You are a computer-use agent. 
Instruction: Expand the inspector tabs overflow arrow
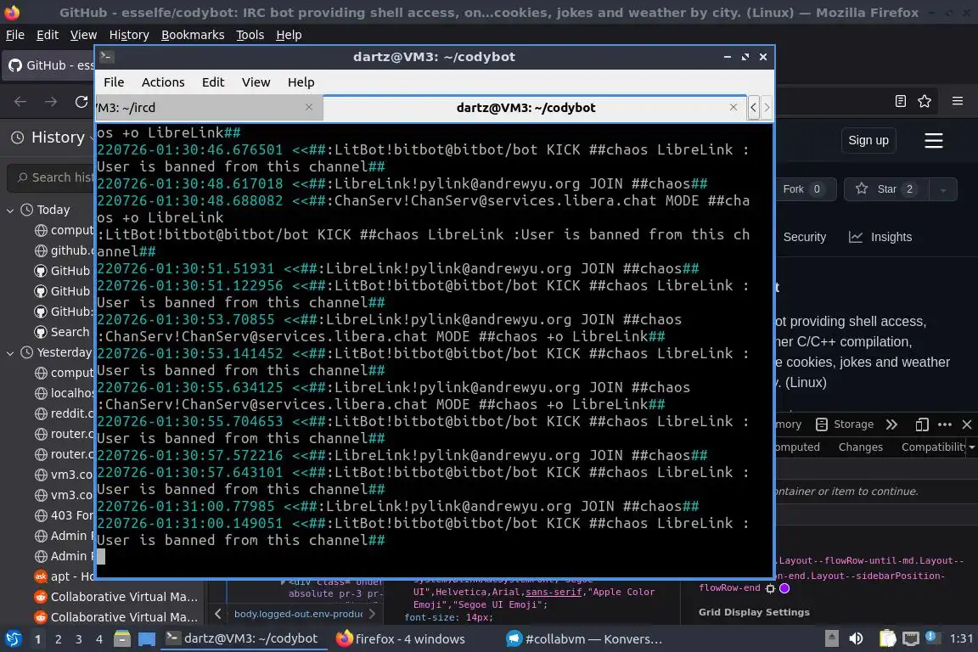point(972,447)
